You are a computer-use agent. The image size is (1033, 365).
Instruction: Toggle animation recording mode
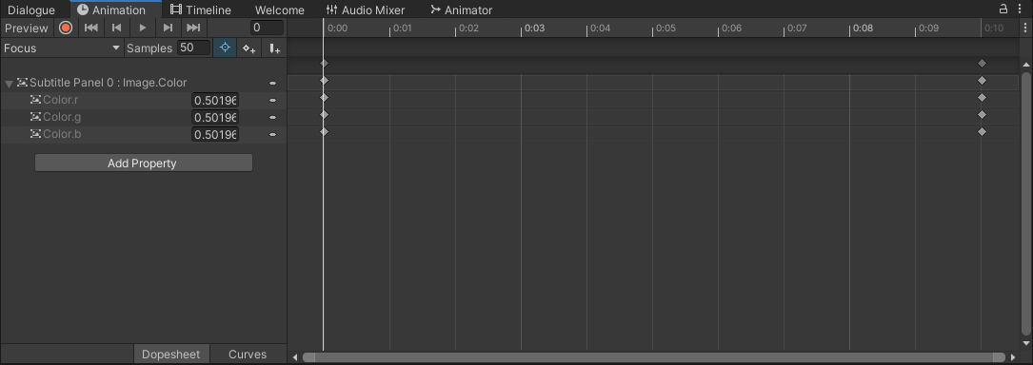(66, 28)
